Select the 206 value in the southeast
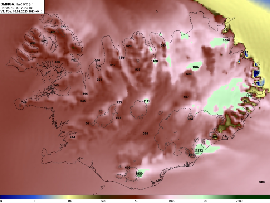This screenshot has width=270, height=203. [215, 137]
